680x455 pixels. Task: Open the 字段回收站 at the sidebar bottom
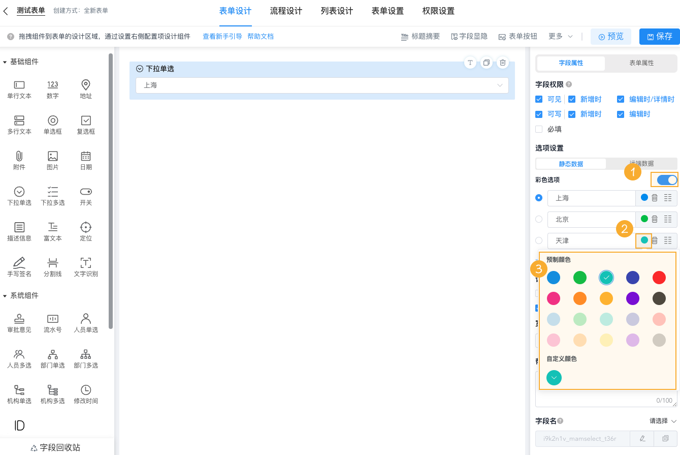click(56, 447)
